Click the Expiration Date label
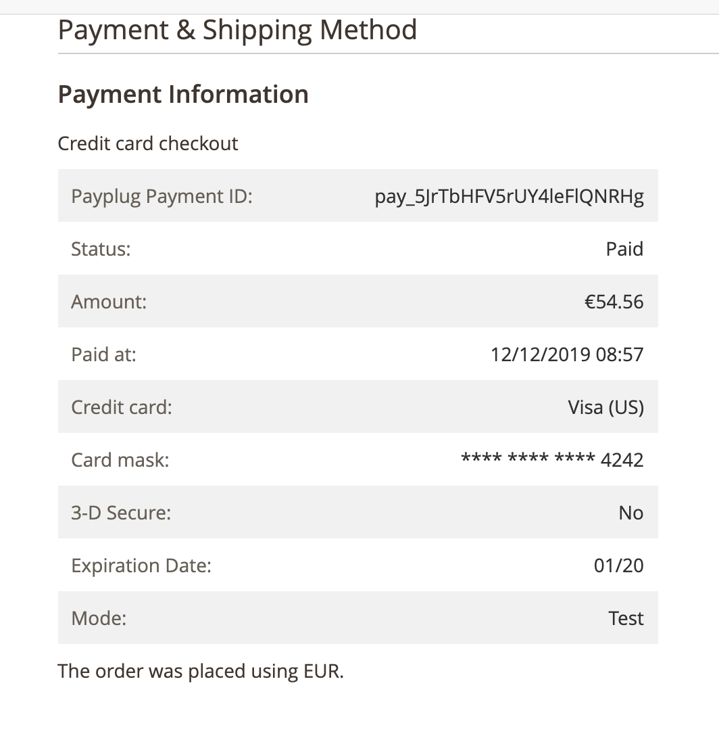 coord(141,566)
